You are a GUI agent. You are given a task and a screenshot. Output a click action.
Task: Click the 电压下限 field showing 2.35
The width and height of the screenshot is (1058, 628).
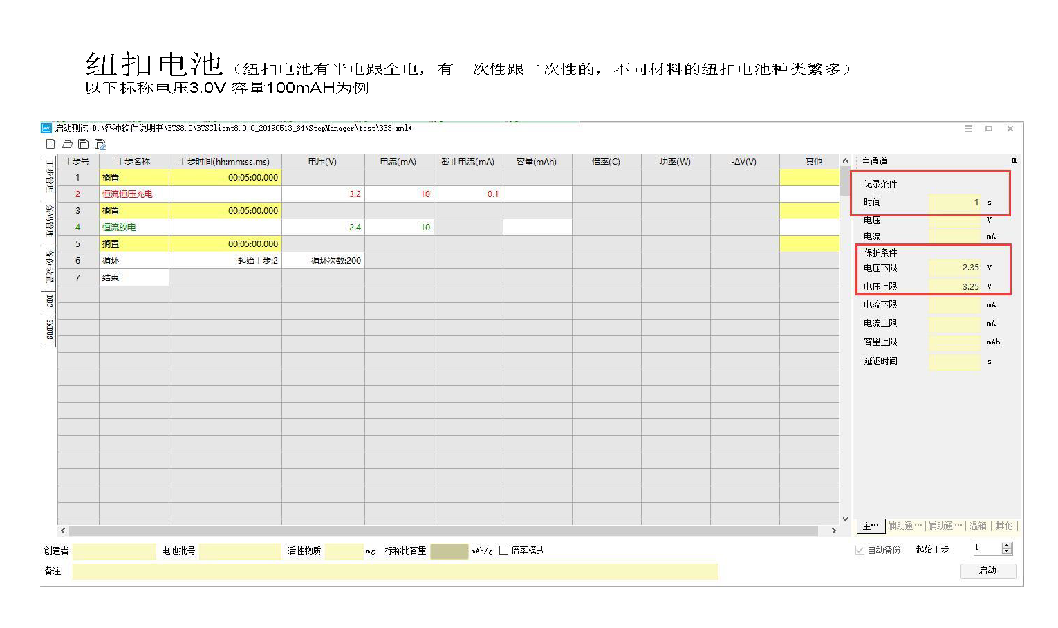pos(955,268)
